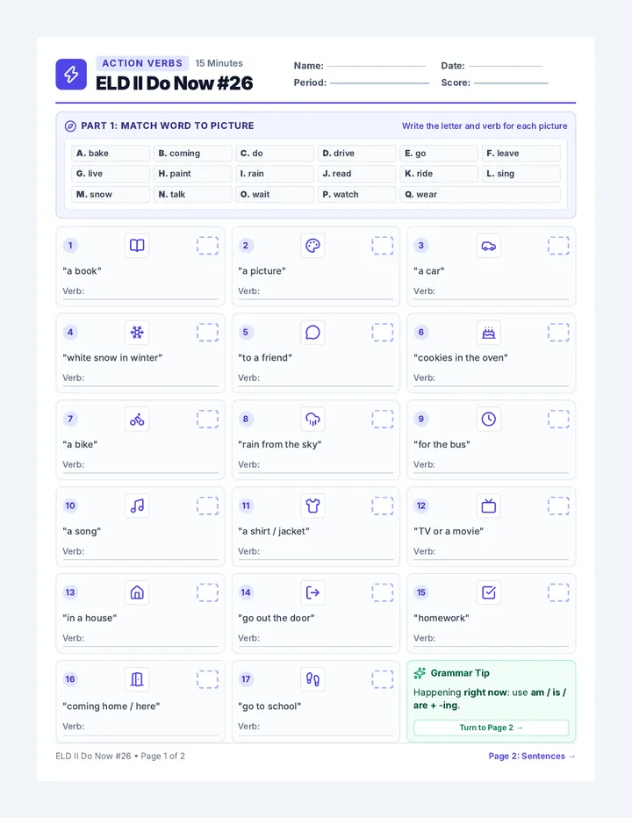Select word bank chip "L. sing"
632x818 pixels.
[x=521, y=174]
